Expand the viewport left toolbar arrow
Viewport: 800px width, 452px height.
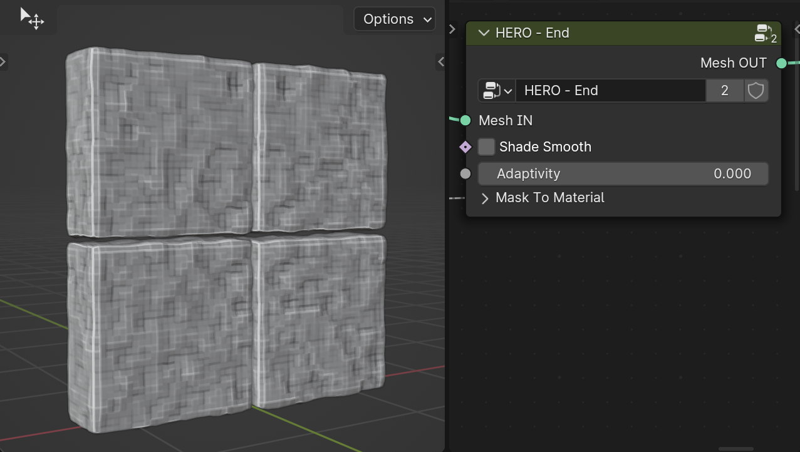pos(3,61)
